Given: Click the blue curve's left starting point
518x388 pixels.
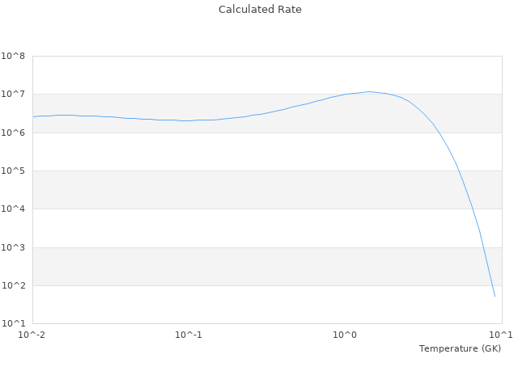Looking at the screenshot, I should pos(33,116).
